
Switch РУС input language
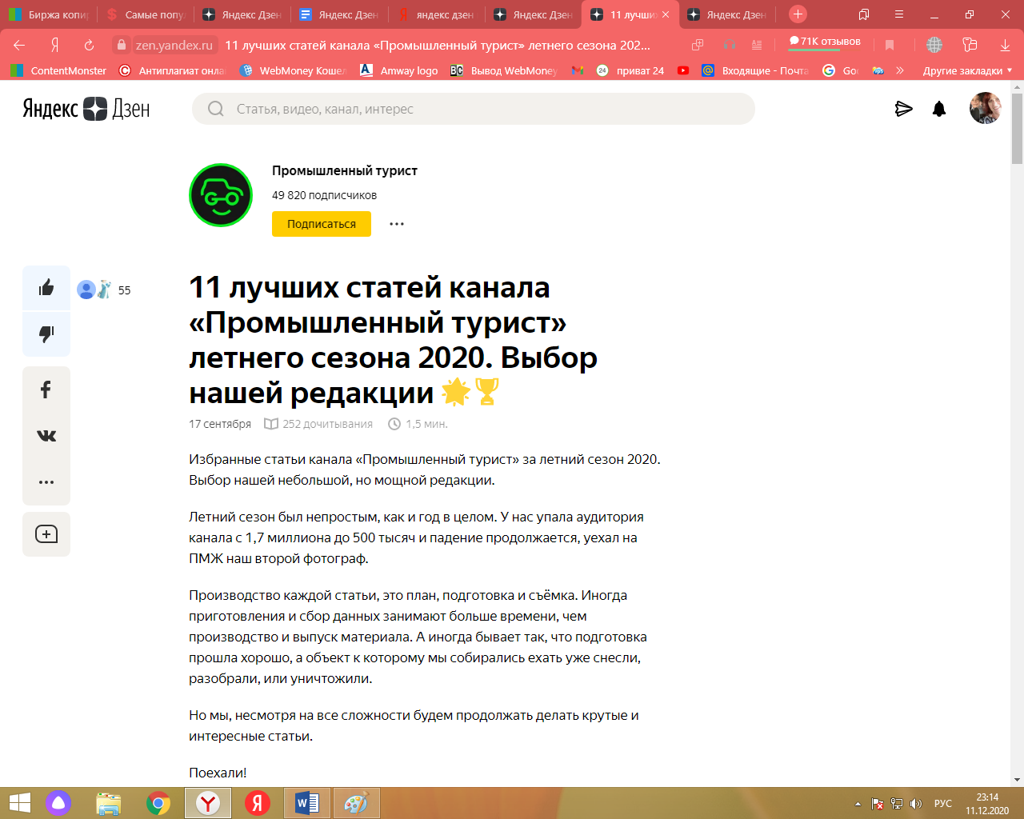(x=943, y=804)
